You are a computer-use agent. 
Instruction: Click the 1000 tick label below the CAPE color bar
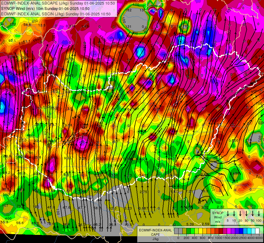point(219,238)
